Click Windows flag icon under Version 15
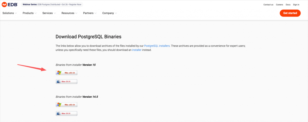308x122 pixels. tap(59, 73)
